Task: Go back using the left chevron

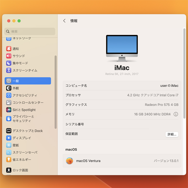Action: (64, 21)
